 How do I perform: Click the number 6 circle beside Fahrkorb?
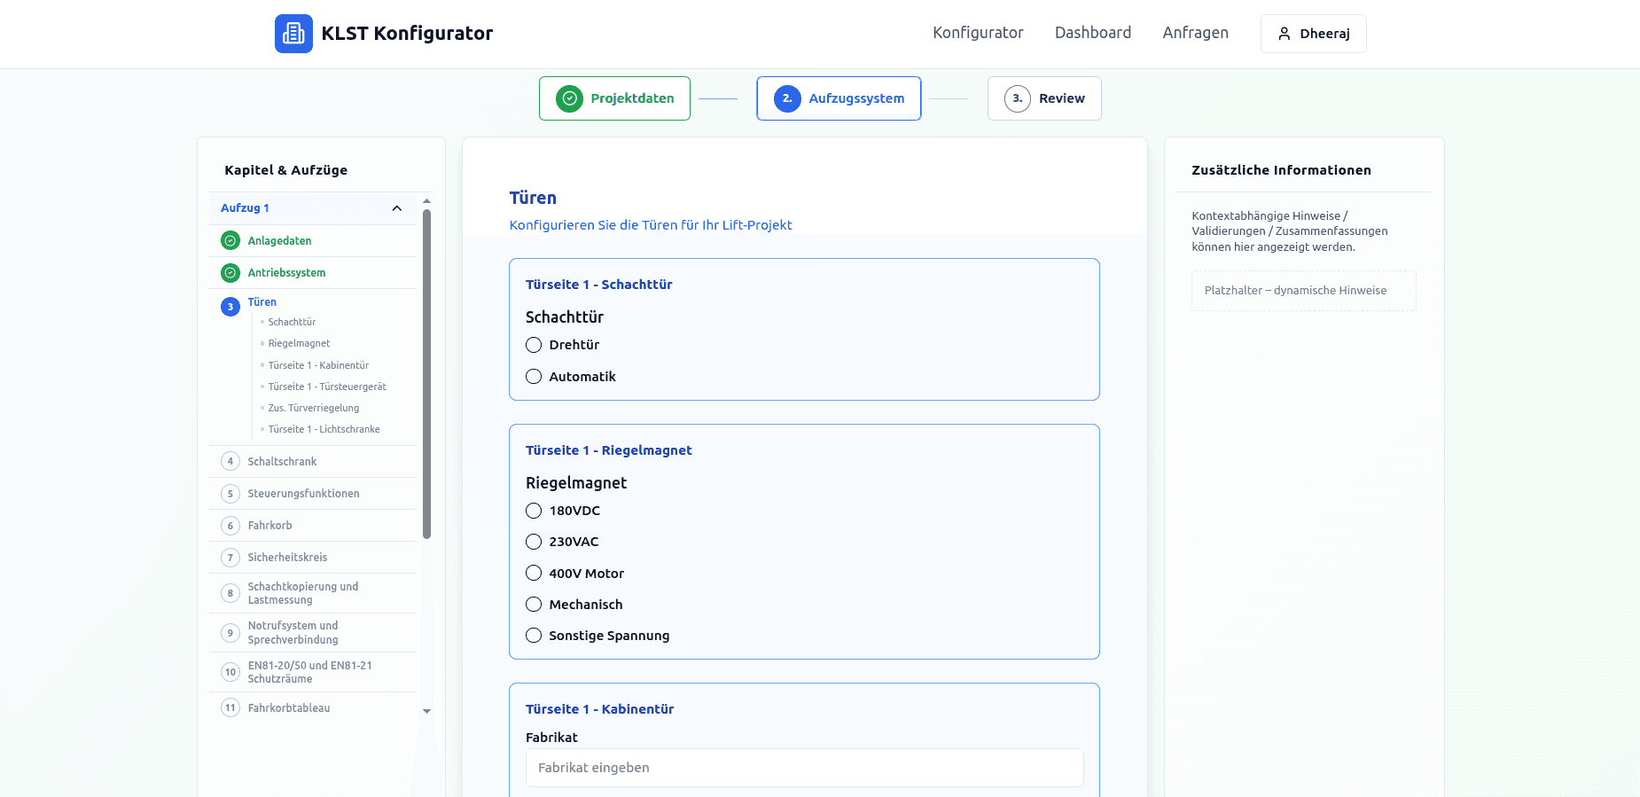[x=230, y=526]
